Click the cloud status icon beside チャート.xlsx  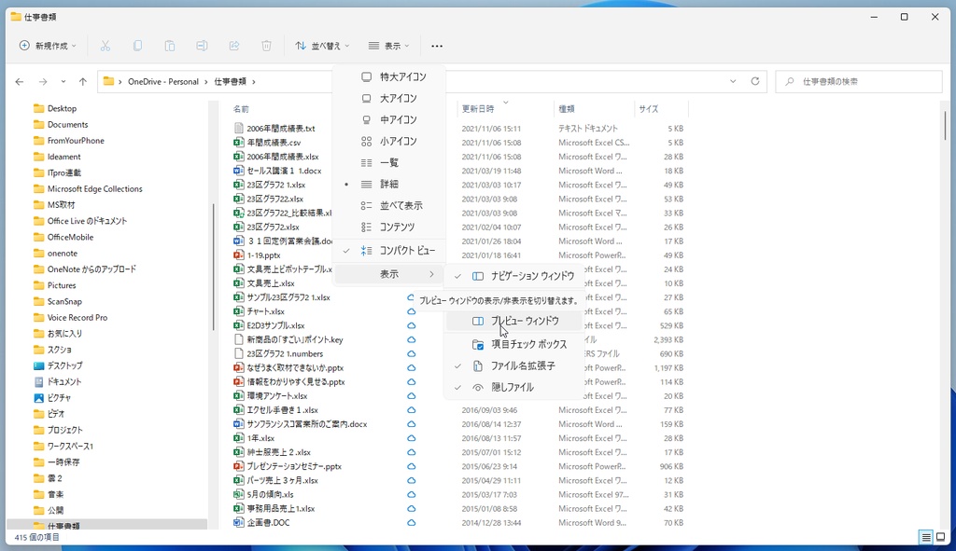pyautogui.click(x=412, y=311)
